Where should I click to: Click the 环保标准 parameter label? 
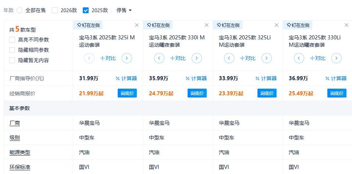pyautogui.click(x=20, y=167)
